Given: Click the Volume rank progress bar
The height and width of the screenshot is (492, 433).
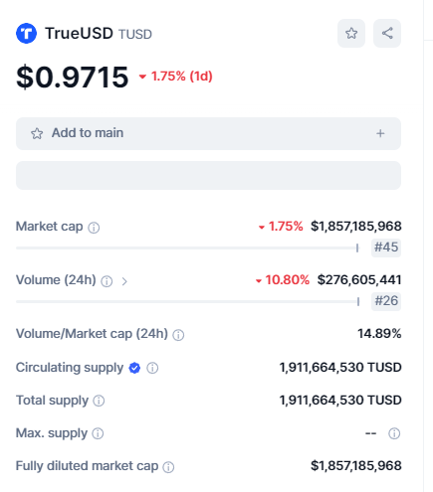Looking at the screenshot, I should [188, 301].
